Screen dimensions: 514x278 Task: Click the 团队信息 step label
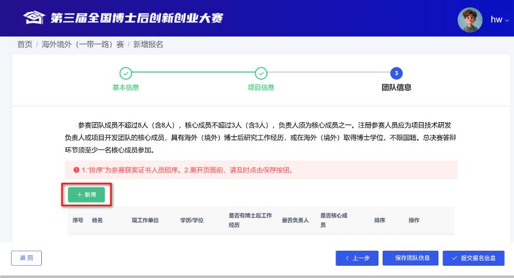point(397,88)
